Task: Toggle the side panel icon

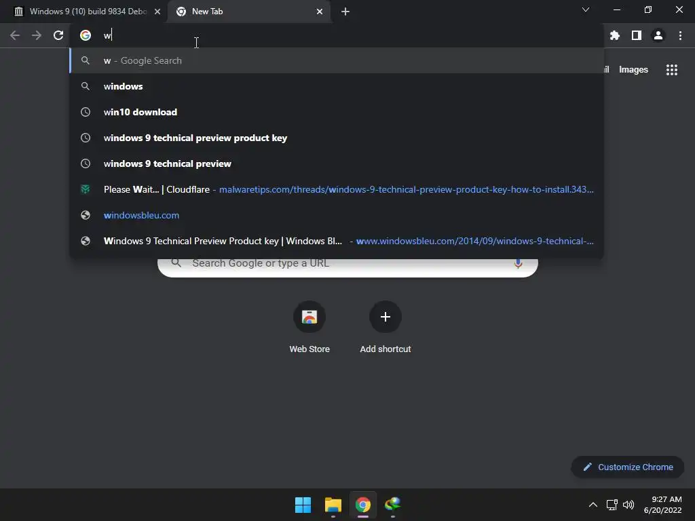Action: [x=637, y=35]
